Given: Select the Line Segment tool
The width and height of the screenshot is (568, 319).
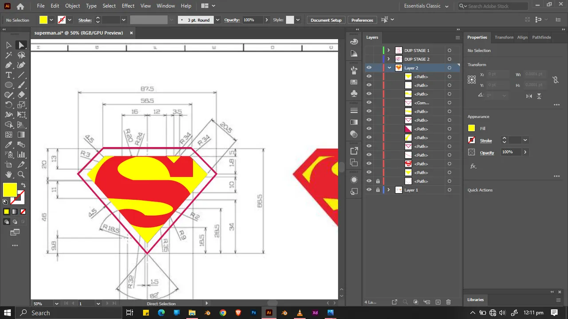Looking at the screenshot, I should [x=21, y=75].
